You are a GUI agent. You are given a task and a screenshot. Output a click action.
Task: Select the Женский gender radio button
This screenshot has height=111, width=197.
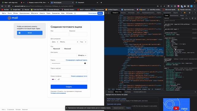coord(62,49)
